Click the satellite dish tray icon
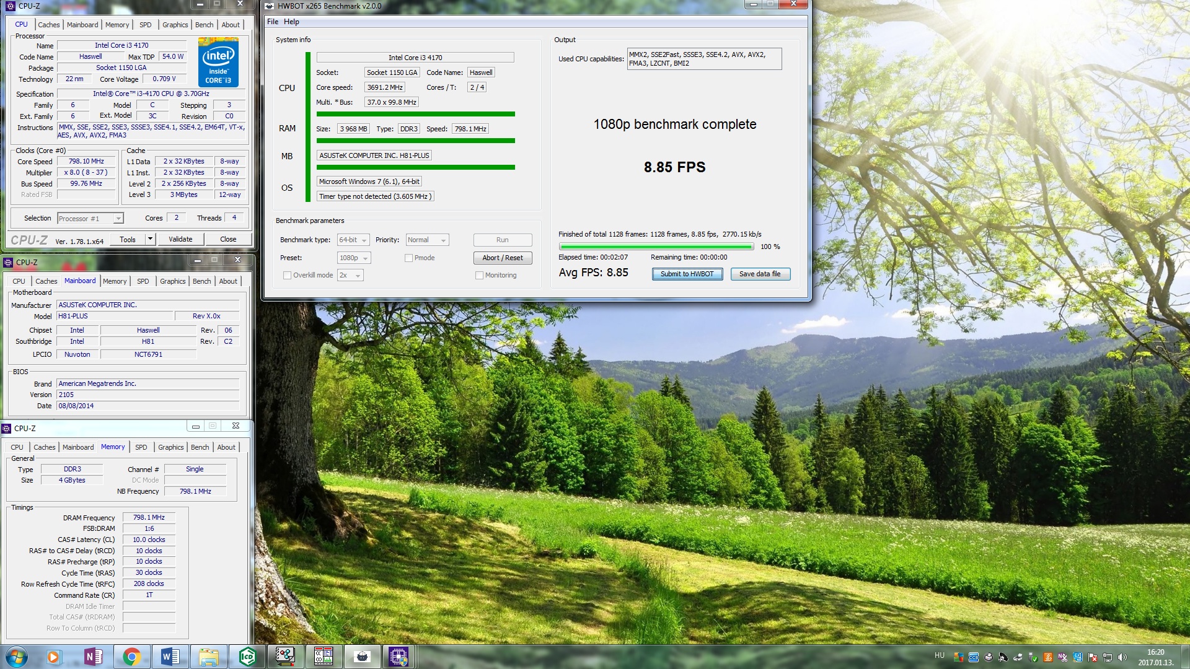This screenshot has width=1190, height=669. tap(1003, 657)
